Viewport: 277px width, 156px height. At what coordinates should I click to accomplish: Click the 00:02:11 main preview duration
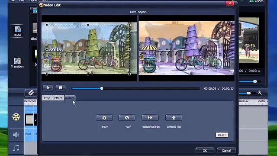click(254, 71)
